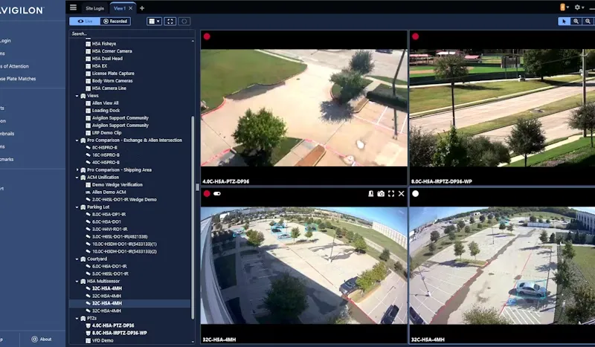This screenshot has height=347, width=595.
Task: Toggle the switch in the bottom-left camera header
Action: click(x=217, y=194)
